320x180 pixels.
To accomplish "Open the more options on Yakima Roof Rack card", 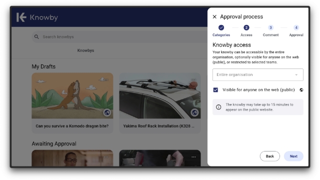I will [193, 80].
